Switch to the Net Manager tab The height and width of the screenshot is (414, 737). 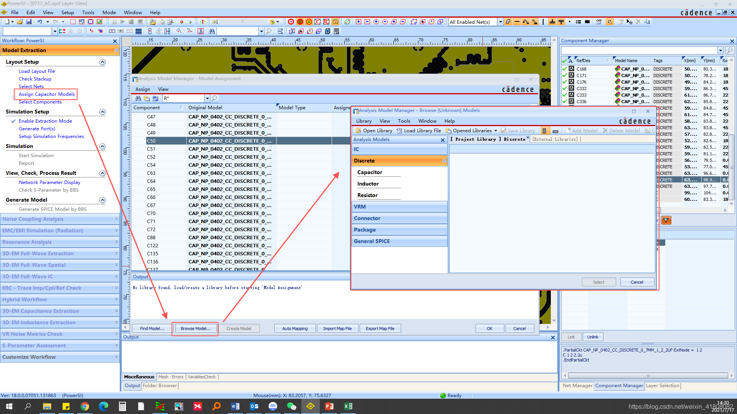point(577,386)
